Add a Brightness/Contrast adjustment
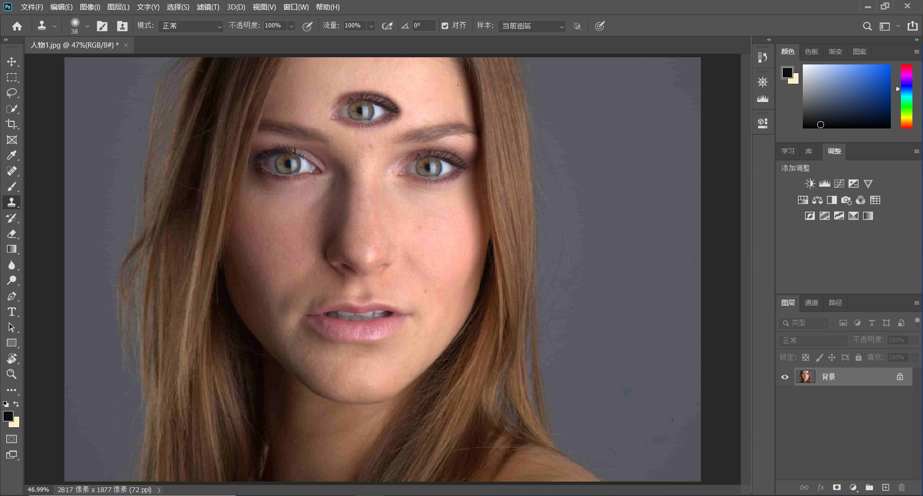This screenshot has width=923, height=496. 810,184
